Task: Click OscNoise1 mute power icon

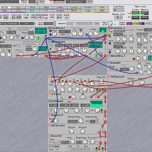Action: click(x=102, y=35)
